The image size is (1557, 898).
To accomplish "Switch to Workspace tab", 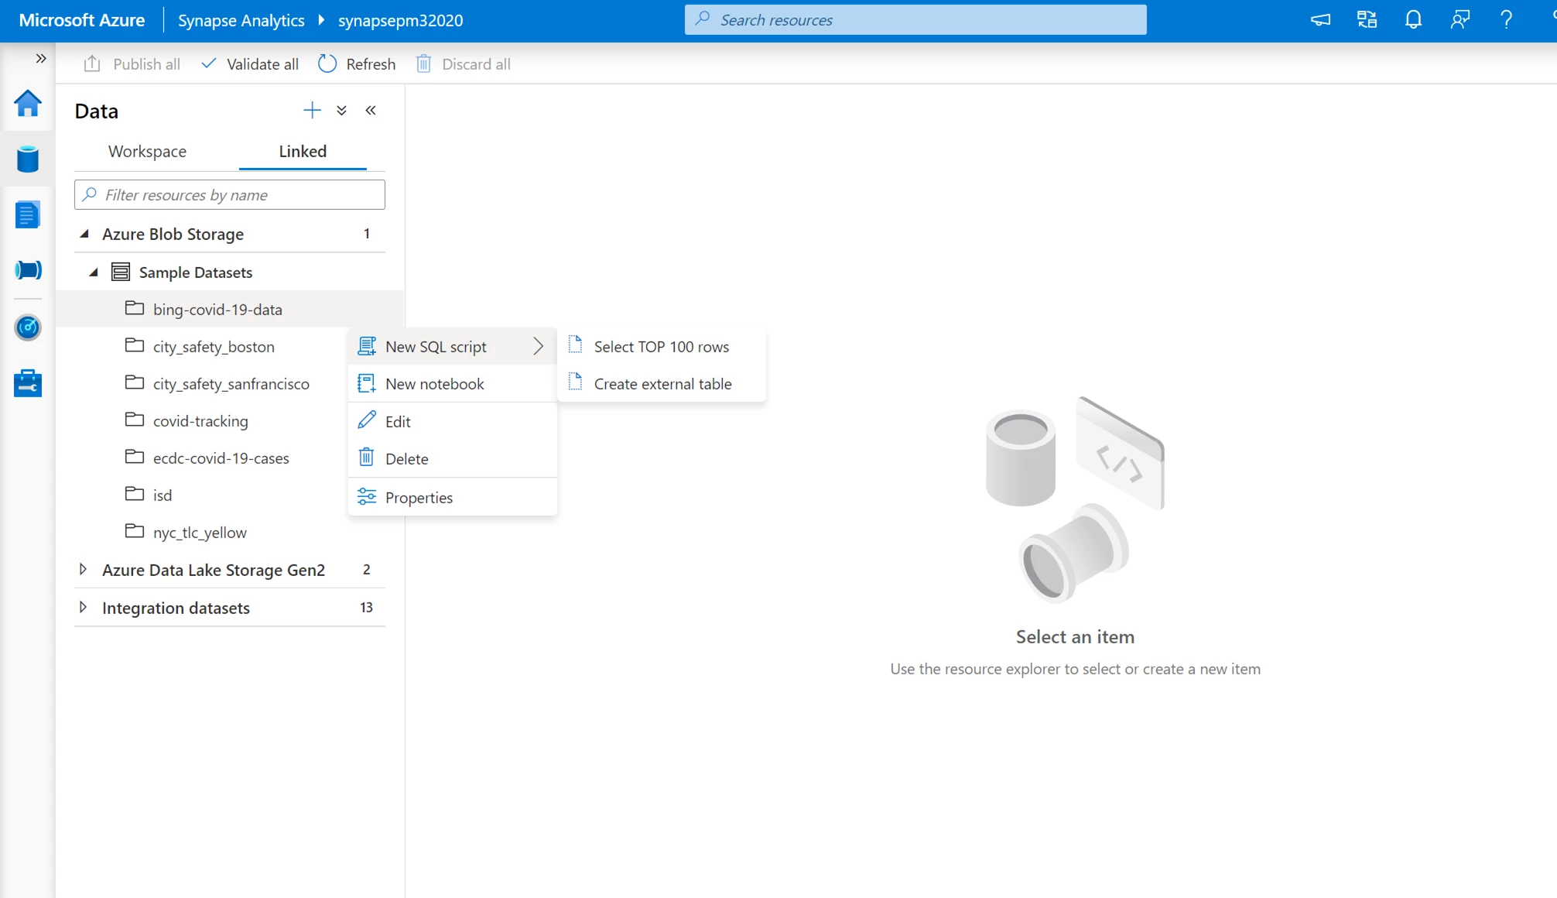I will (x=146, y=152).
